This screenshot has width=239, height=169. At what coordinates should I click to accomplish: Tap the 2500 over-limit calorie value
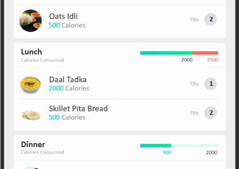click(x=213, y=60)
